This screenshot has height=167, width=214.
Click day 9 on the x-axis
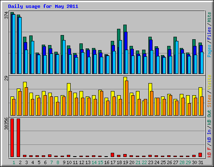(64, 162)
